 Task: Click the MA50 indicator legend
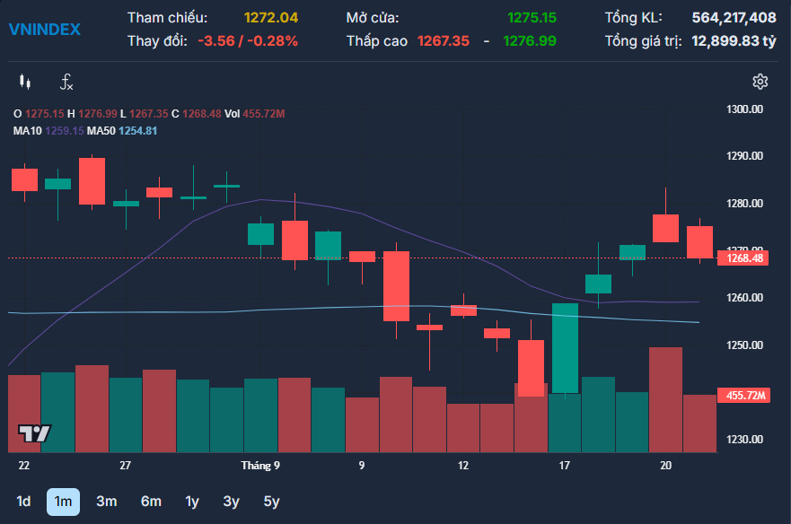pyautogui.click(x=122, y=131)
